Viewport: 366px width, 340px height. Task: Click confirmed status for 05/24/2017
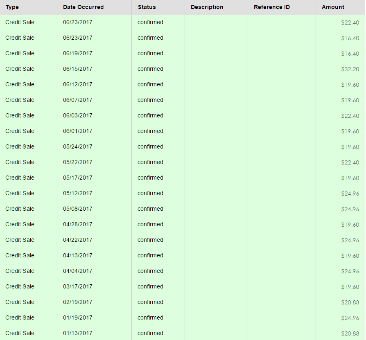click(x=150, y=147)
